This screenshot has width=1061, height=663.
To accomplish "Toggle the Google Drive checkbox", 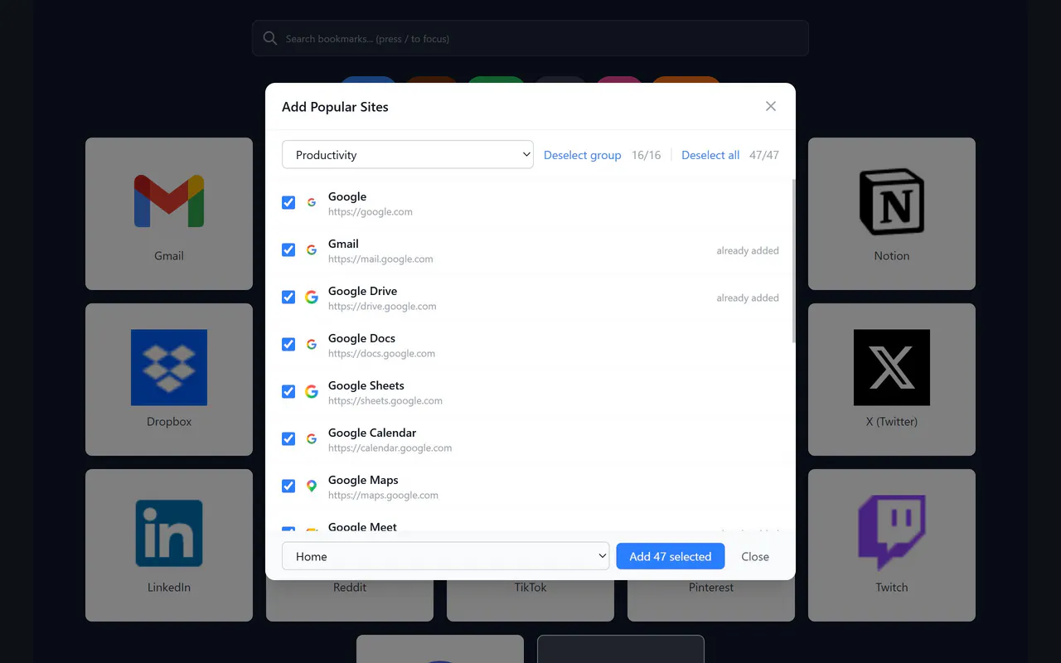I will pos(288,297).
